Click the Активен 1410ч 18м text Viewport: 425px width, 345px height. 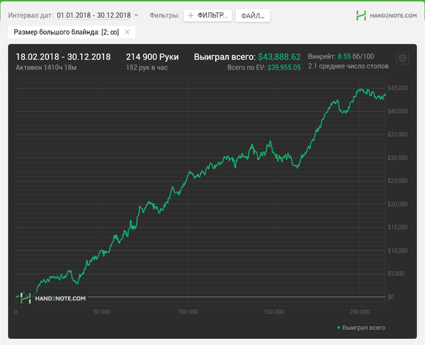pyautogui.click(x=46, y=67)
